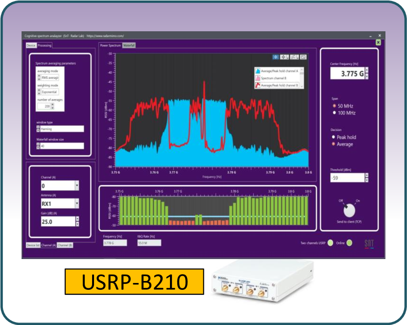Click the SnT logo
407x325 pixels.
point(369,244)
